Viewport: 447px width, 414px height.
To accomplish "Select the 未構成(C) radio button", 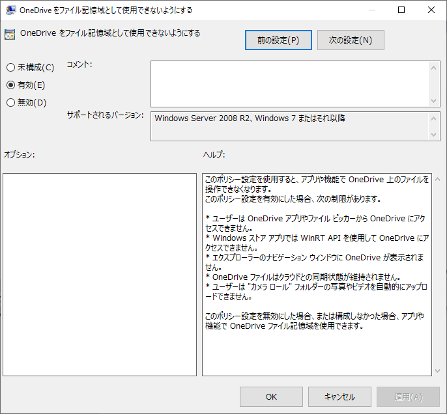I will (x=10, y=68).
